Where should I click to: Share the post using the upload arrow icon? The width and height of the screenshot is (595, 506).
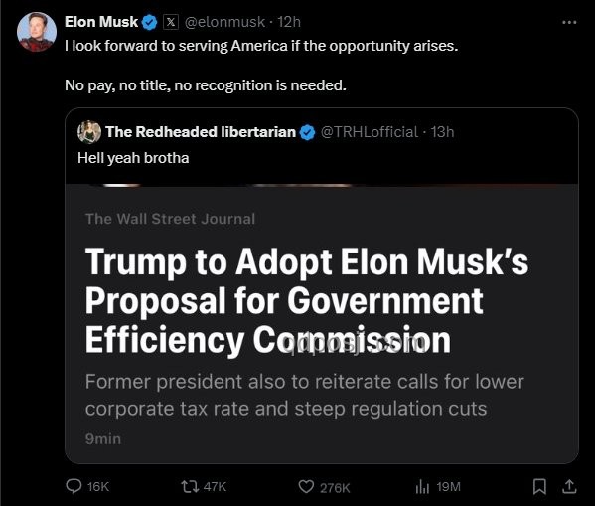[569, 487]
